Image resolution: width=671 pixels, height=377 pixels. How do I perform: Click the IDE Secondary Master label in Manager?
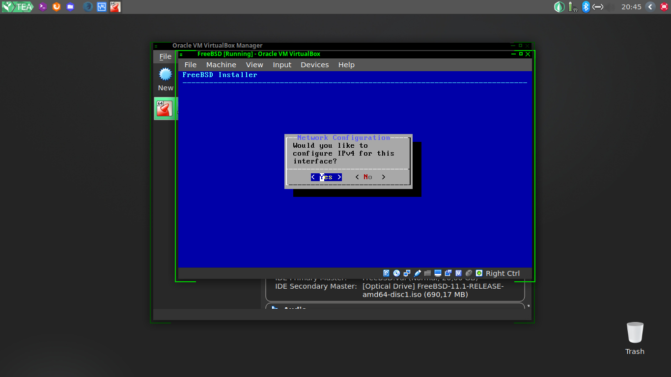[x=316, y=286]
